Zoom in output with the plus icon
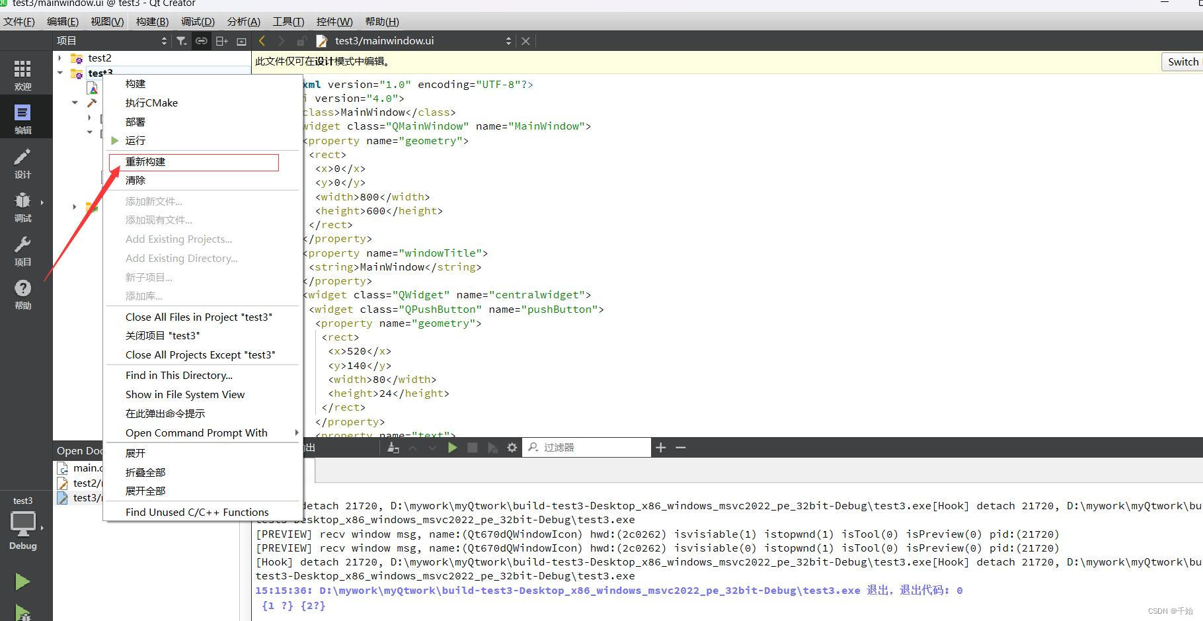1203x621 pixels. 660,448
